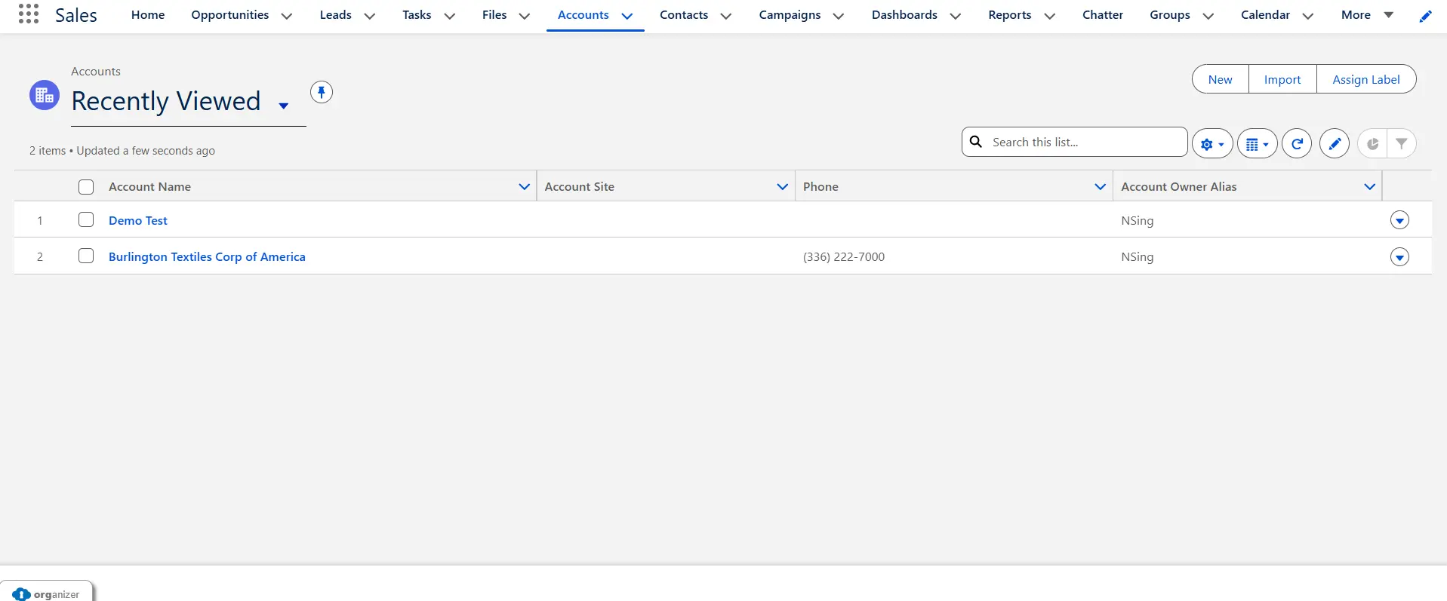Open the Chatter tab

point(1103,15)
